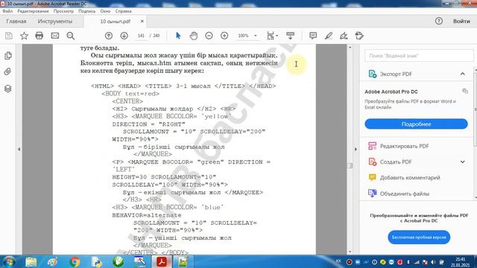Open the Редактирование menu

click(x=33, y=11)
